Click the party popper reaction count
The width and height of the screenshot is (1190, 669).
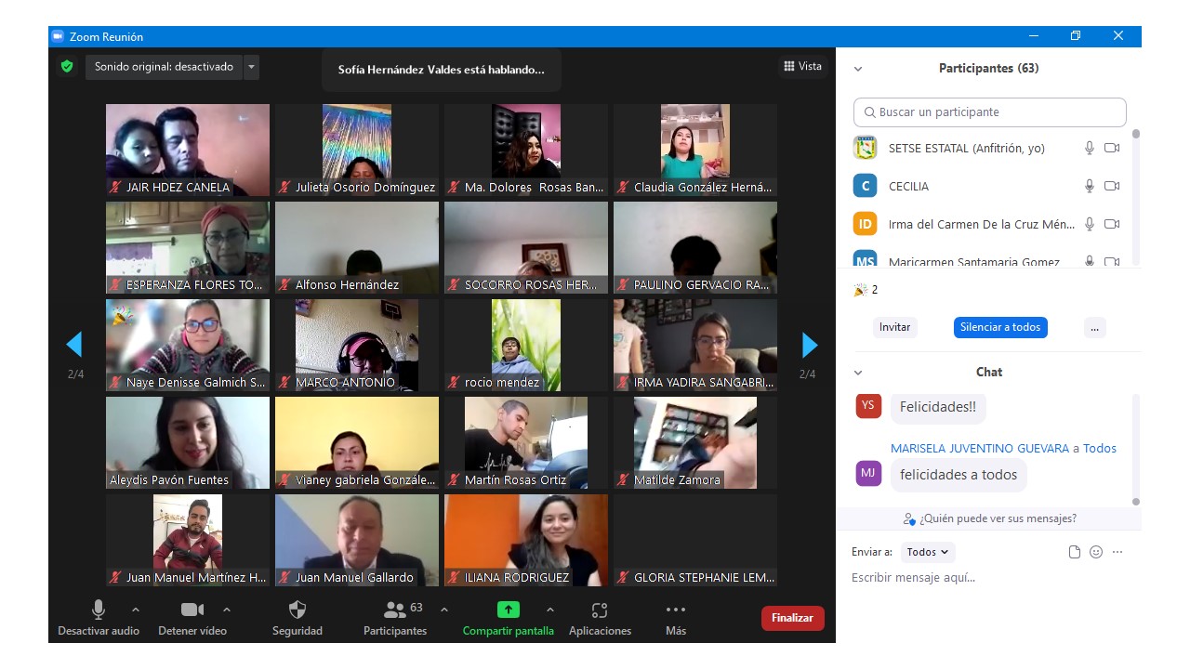866,290
